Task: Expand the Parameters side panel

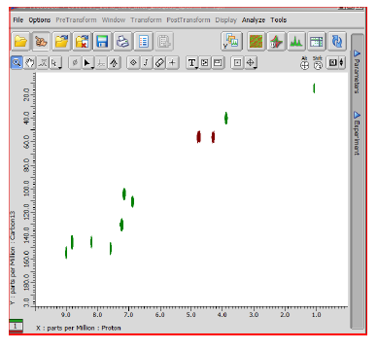Action: point(357,71)
